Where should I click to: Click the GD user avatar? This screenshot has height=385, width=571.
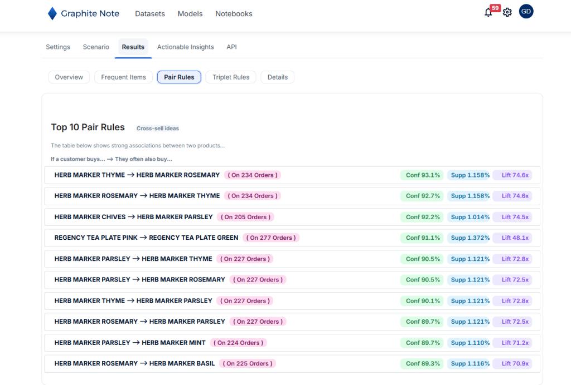click(526, 12)
